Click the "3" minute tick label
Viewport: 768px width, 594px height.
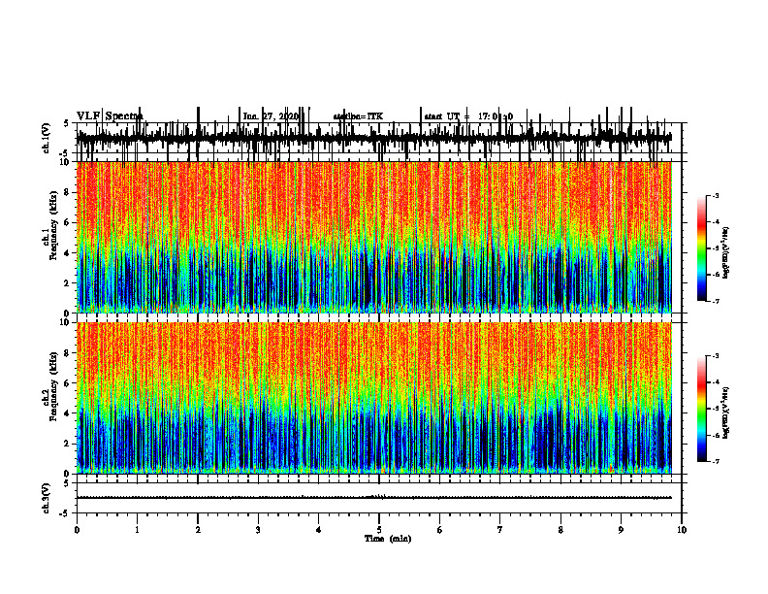[258, 530]
